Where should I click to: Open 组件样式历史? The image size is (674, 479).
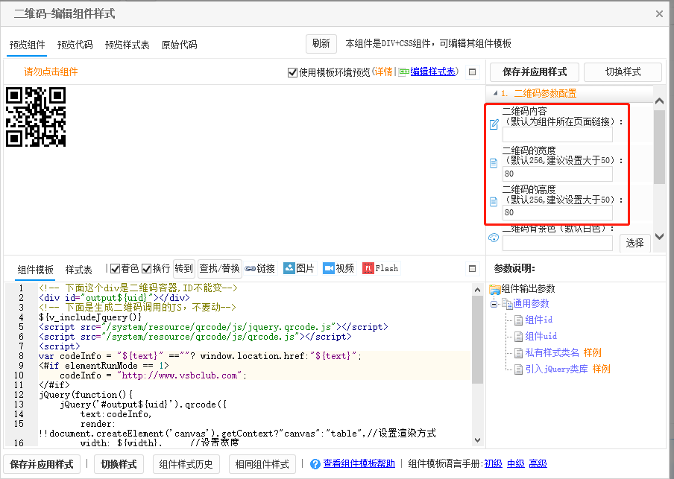click(x=186, y=464)
